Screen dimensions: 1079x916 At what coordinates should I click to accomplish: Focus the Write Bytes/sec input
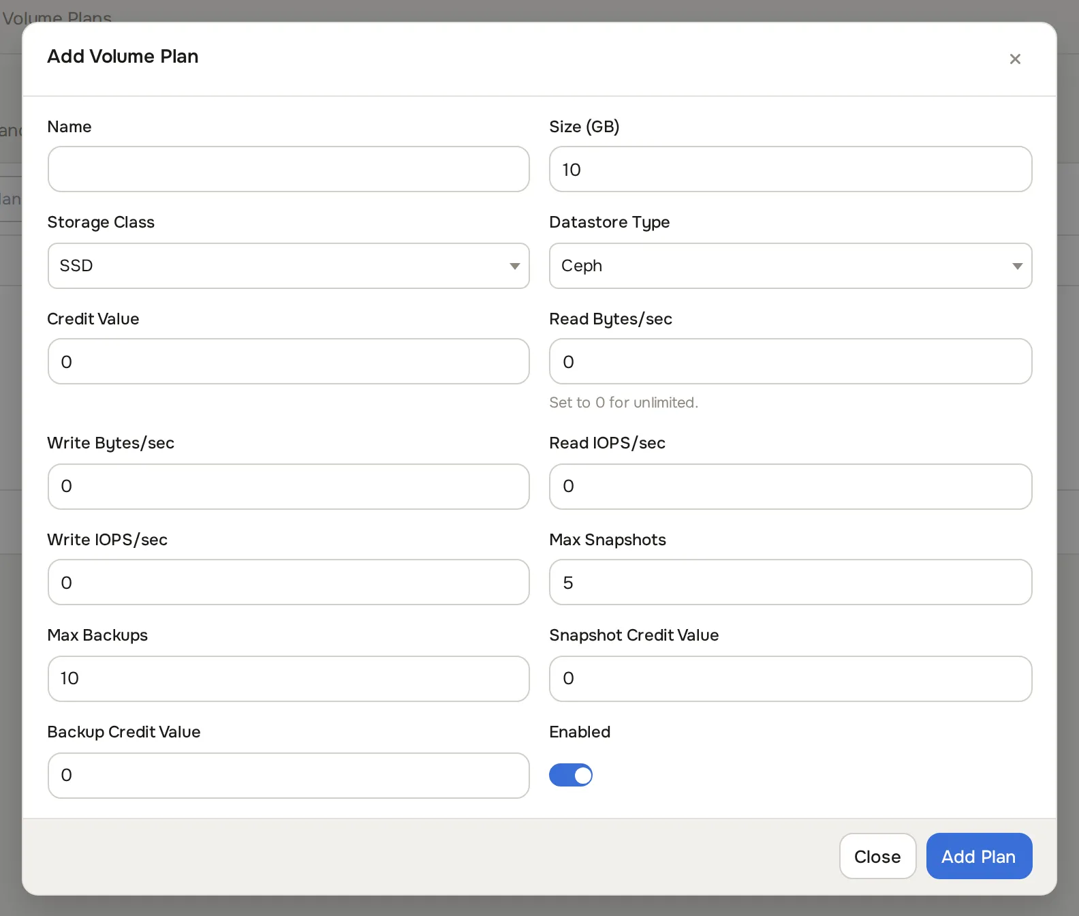289,487
